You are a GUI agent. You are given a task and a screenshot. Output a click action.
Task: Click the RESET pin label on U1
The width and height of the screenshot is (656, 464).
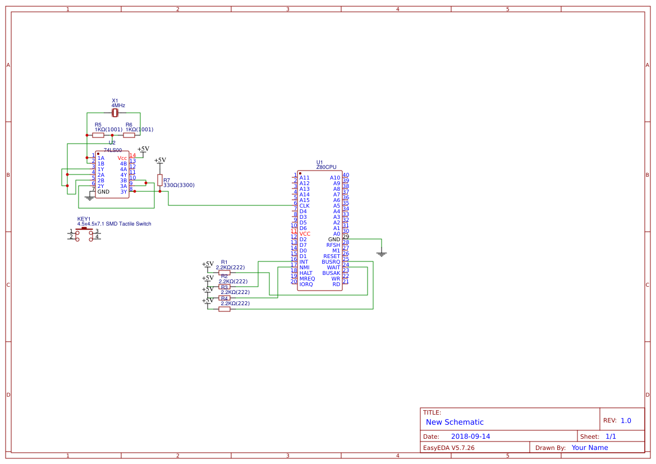pos(333,255)
